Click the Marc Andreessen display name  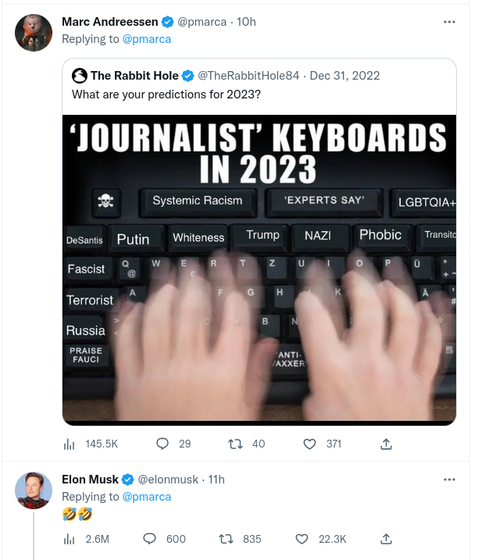pyautogui.click(x=109, y=22)
